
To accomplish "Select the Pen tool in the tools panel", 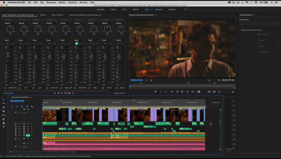I will pos(4,119).
